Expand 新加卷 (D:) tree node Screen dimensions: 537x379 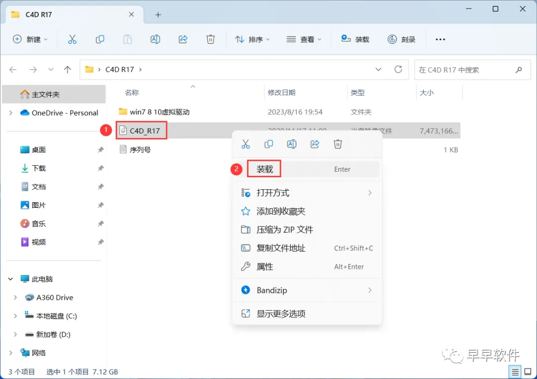click(x=15, y=334)
